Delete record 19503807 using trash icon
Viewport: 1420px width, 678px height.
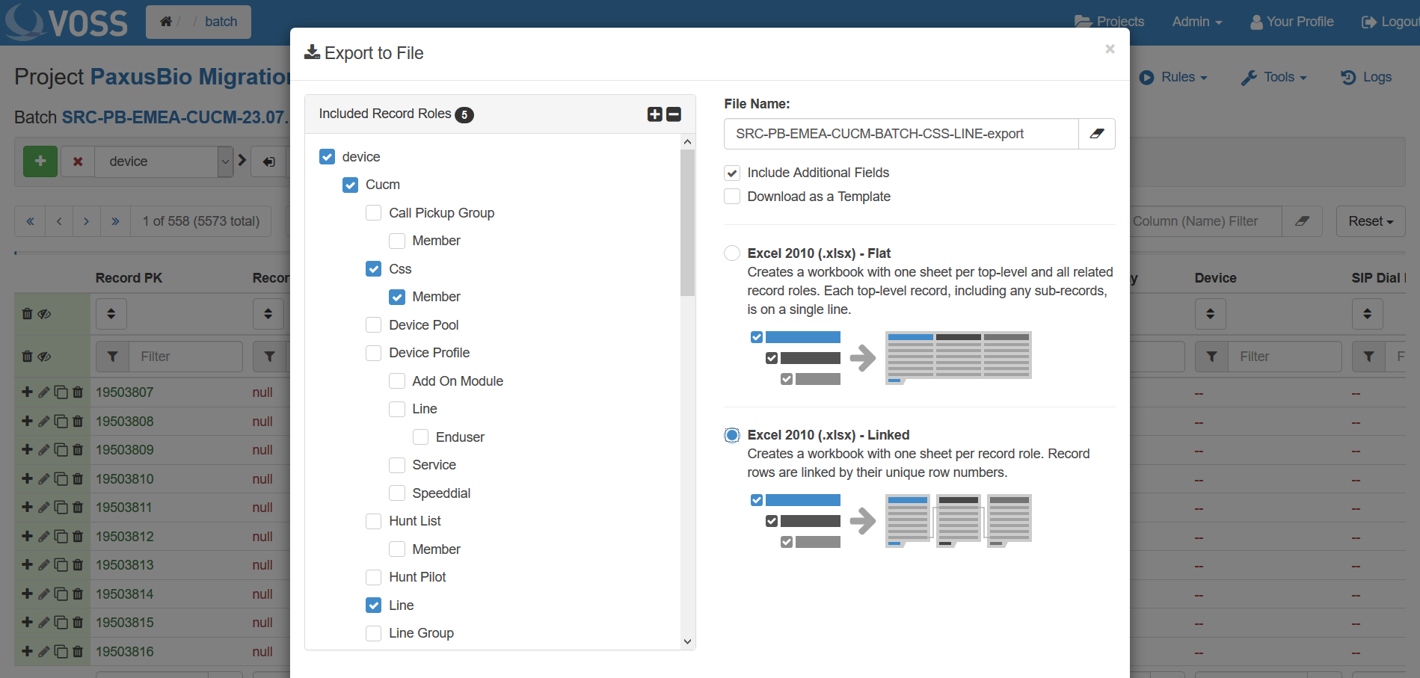[x=78, y=392]
